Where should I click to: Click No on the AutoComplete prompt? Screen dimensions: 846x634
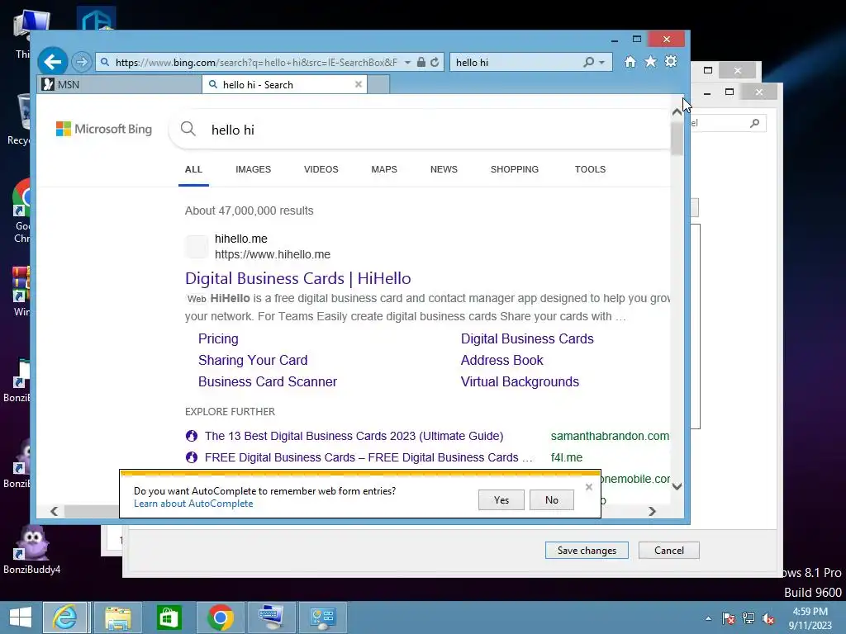[551, 499]
